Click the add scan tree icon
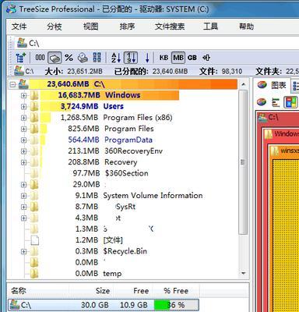 click(21, 58)
